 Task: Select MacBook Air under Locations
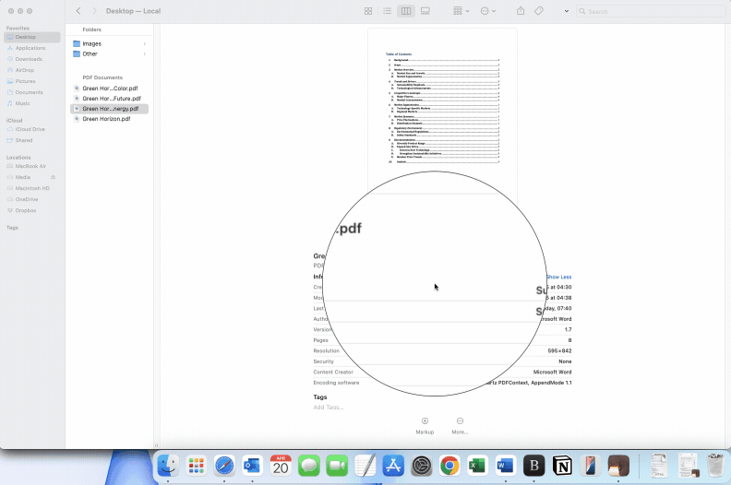coord(31,166)
